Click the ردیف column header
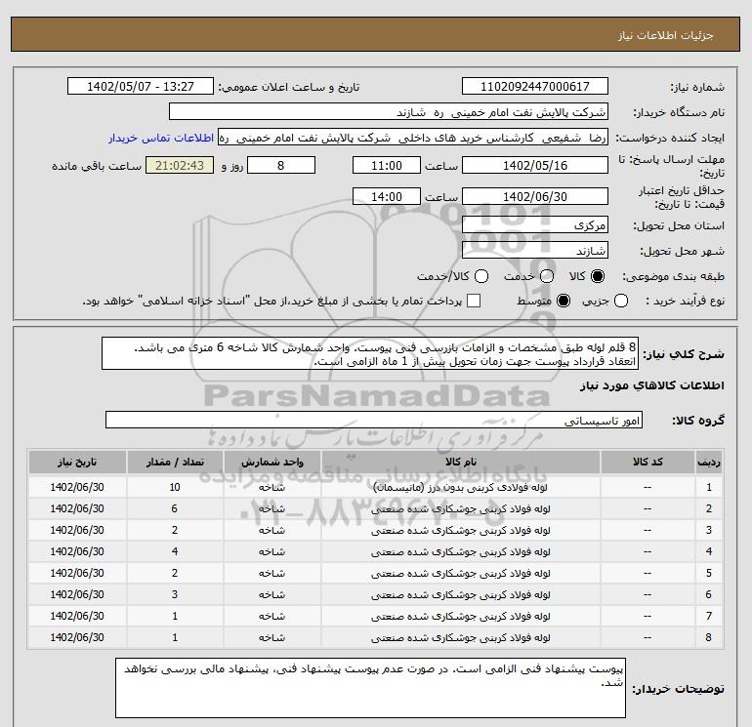Viewport: 752px width, 727px height. pyautogui.click(x=709, y=462)
